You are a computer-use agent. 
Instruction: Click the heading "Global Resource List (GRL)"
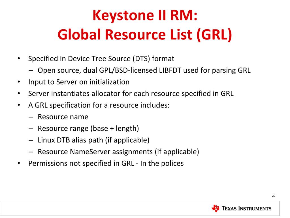(145, 35)
